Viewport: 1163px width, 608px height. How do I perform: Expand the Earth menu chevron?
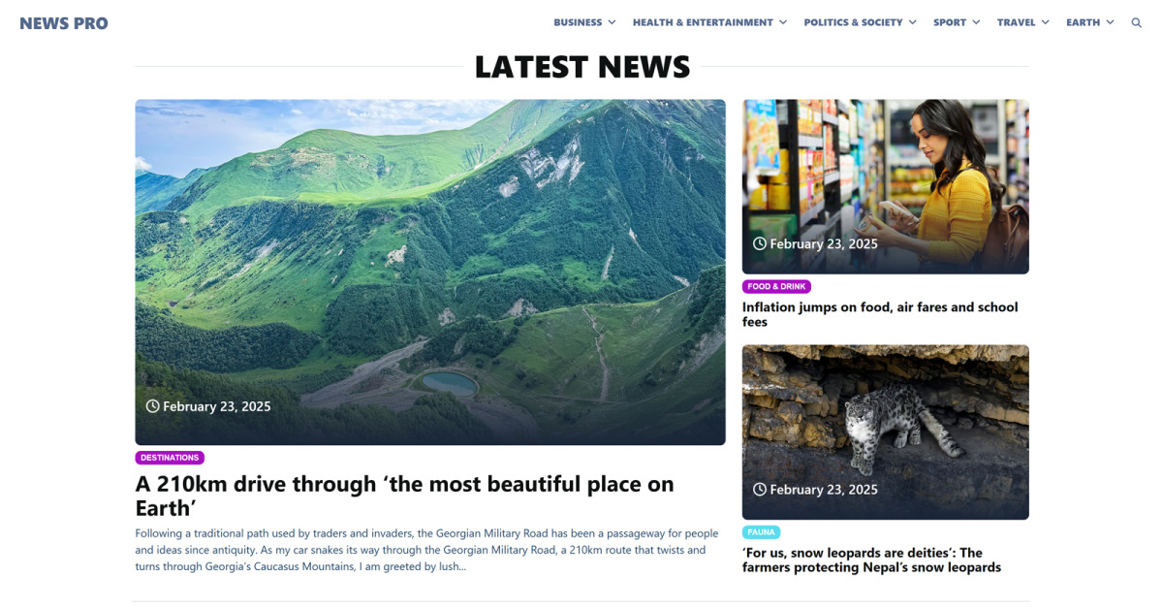[1110, 22]
